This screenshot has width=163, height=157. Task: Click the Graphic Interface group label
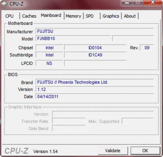coord(25,107)
